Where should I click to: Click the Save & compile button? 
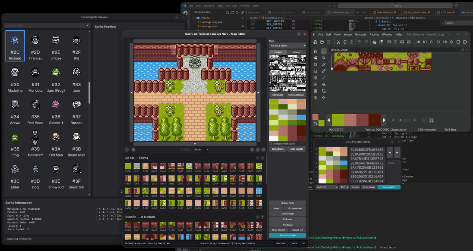pyautogui.click(x=287, y=235)
